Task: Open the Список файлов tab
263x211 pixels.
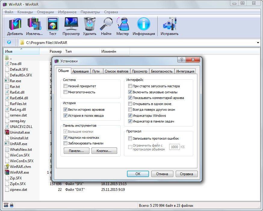Action: 116,71
